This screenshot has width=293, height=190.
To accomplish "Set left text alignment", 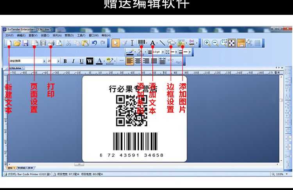I will coord(130,61).
